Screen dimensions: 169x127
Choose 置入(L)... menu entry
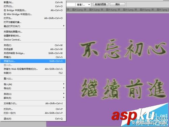33,79
